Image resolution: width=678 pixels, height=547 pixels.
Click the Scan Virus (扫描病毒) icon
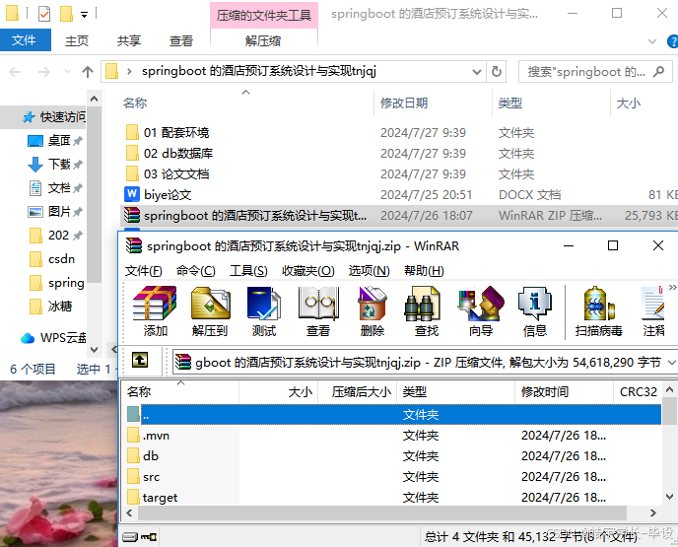(599, 310)
